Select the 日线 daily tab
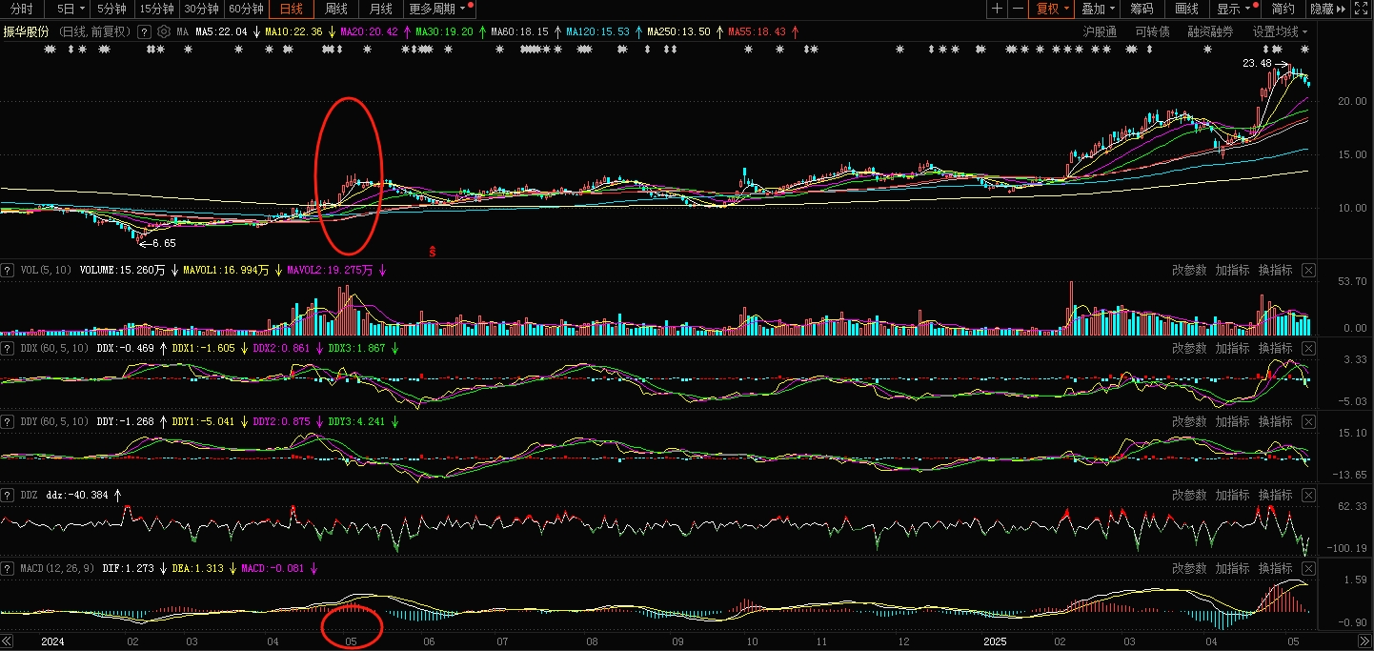 pos(292,9)
